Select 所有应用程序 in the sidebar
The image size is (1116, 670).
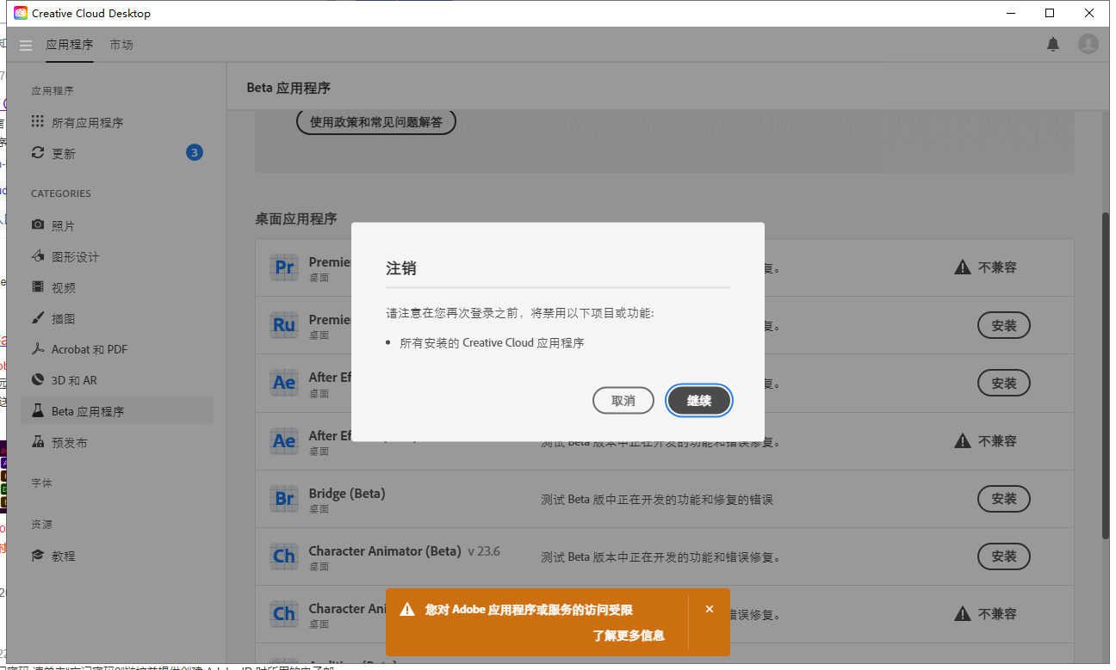click(117, 122)
